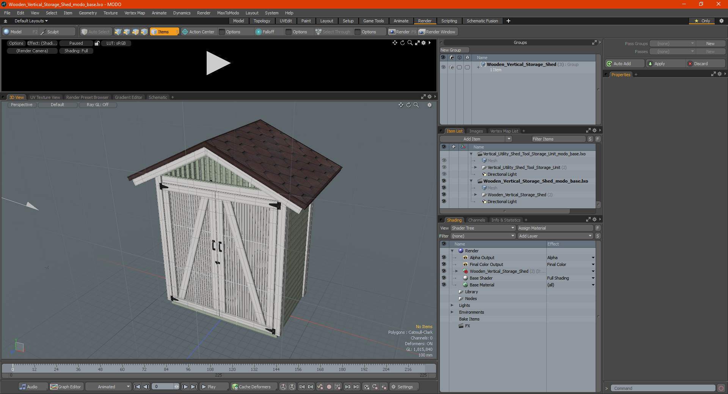
Task: Click Ray GL: Off button
Action: (x=97, y=105)
